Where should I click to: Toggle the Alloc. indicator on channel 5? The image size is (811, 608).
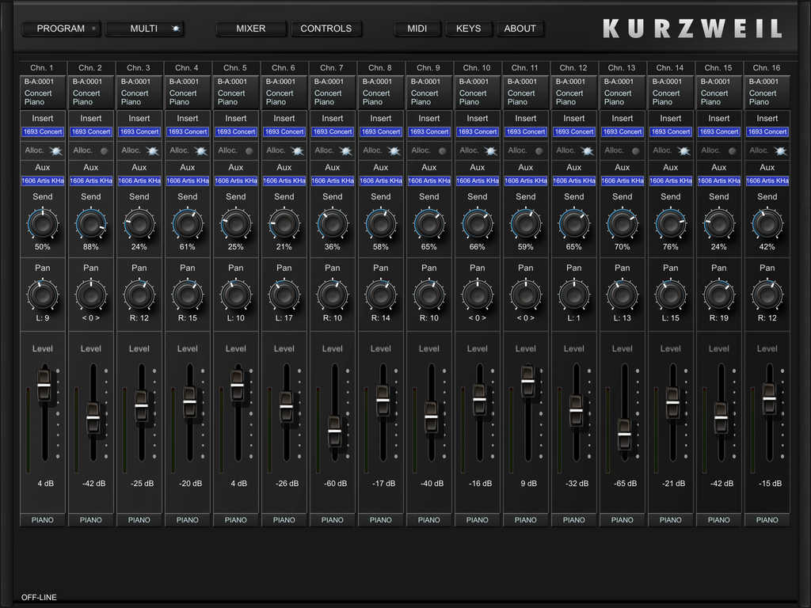249,150
